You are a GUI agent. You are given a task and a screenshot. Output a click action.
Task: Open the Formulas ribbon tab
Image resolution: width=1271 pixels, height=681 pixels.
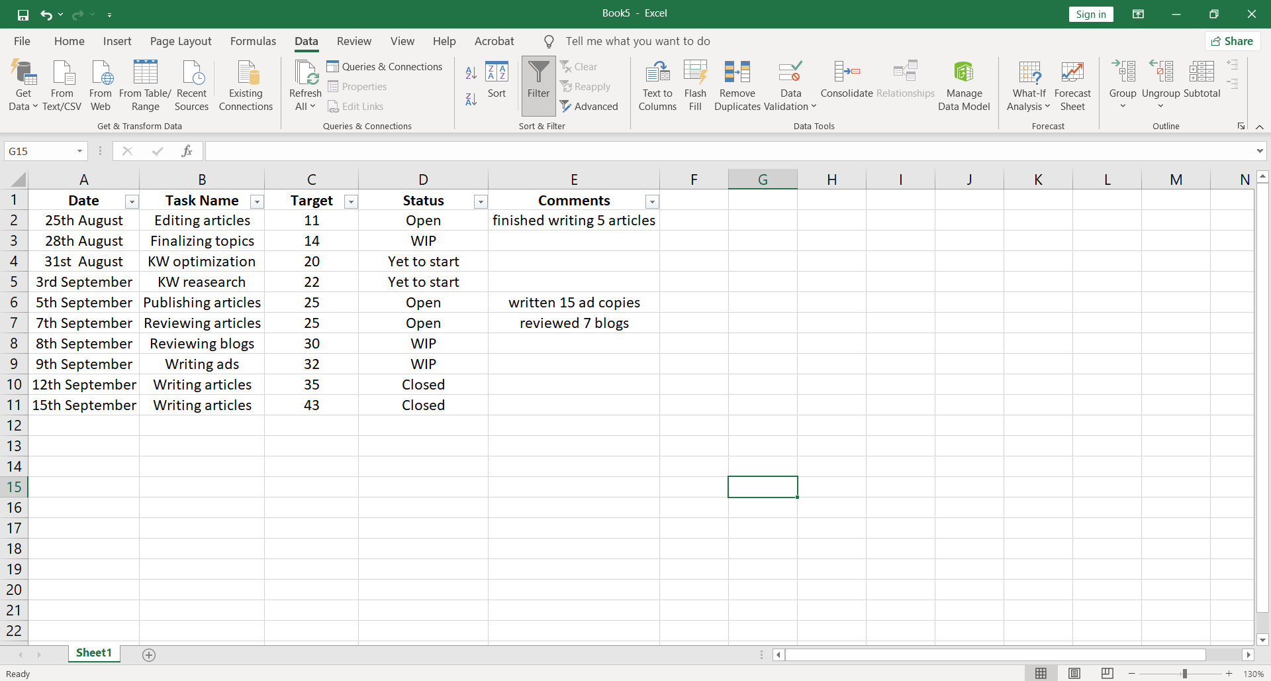[253, 41]
